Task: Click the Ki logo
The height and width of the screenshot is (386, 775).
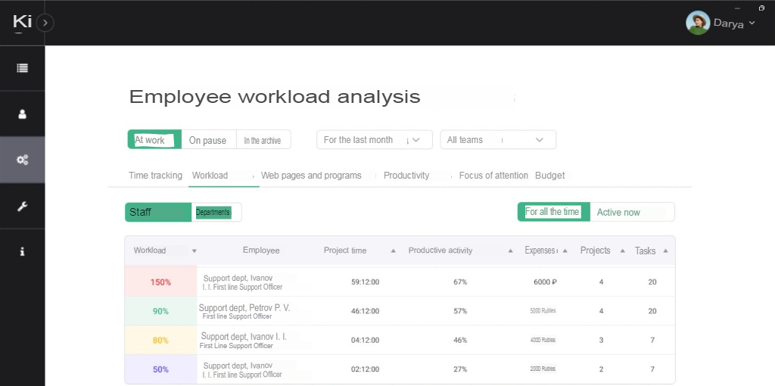Action: [x=22, y=23]
